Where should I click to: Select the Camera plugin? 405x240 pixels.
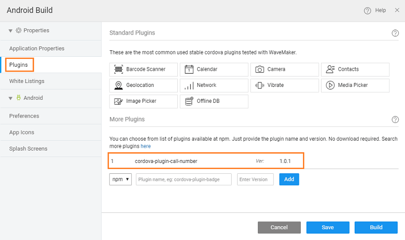tap(284, 70)
